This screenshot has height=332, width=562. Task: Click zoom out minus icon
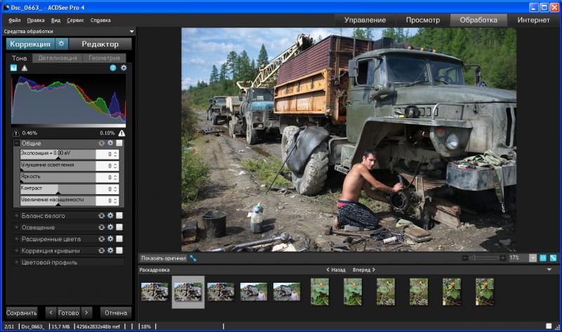click(x=465, y=258)
